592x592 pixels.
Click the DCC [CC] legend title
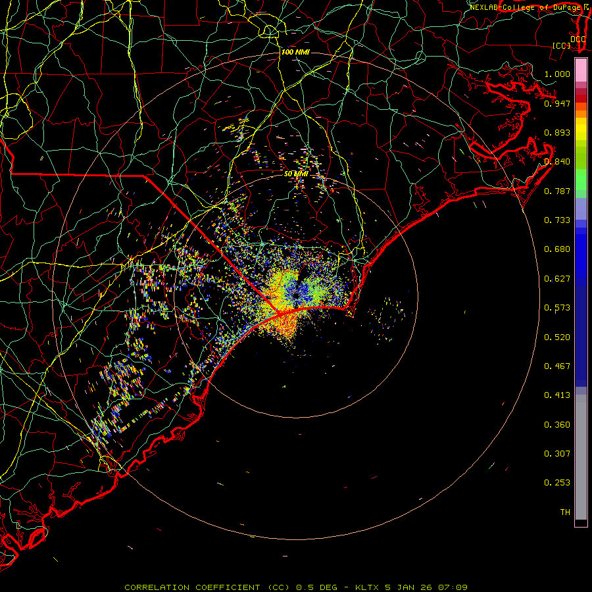coord(568,42)
